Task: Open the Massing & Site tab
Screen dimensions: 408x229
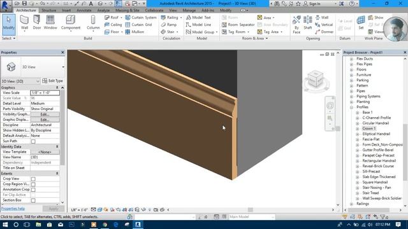Action: click(x=127, y=10)
